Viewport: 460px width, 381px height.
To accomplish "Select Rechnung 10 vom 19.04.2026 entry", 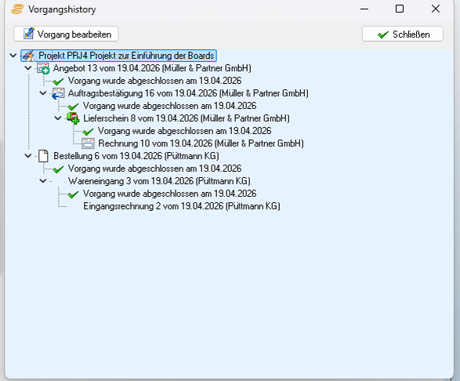I will tap(201, 143).
